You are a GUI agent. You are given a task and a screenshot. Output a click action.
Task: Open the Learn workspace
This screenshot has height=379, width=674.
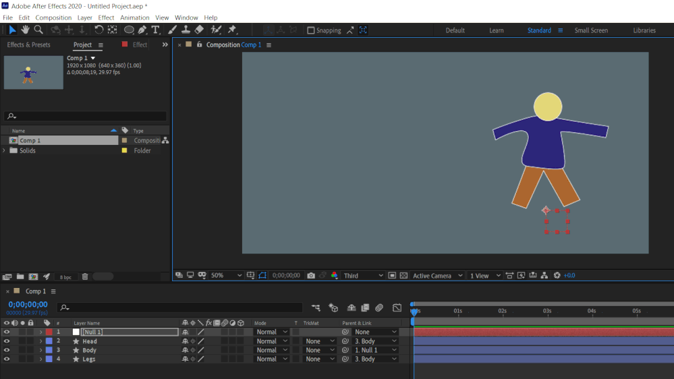pos(496,30)
